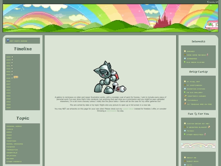Screen dimensions: 221x166
Task: Open the 2020 timeline year
Action: tap(9, 93)
